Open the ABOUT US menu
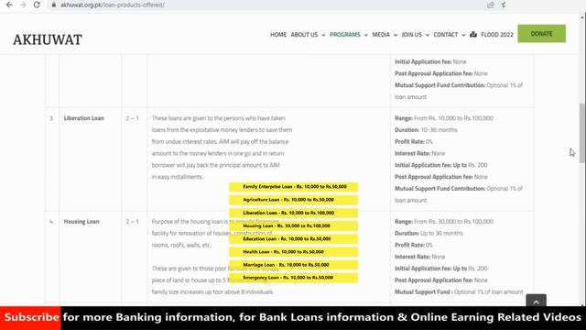This screenshot has height=330, width=586. [304, 35]
